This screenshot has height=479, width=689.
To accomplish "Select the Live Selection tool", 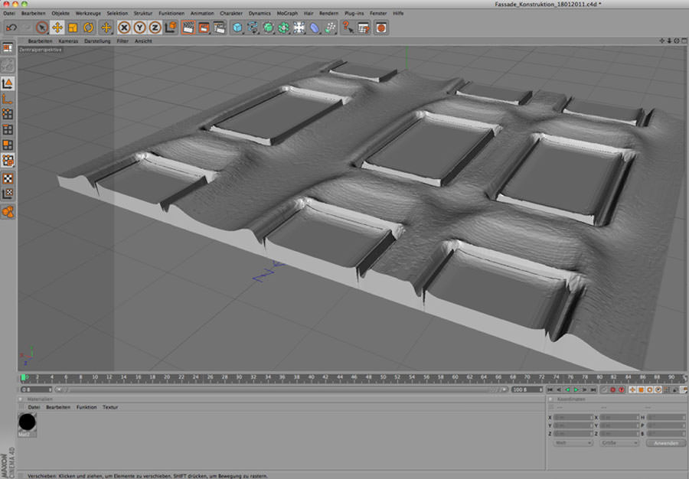I will 42,28.
